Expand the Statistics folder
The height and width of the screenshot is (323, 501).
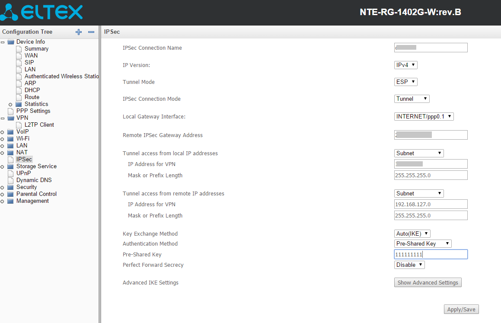coord(10,105)
